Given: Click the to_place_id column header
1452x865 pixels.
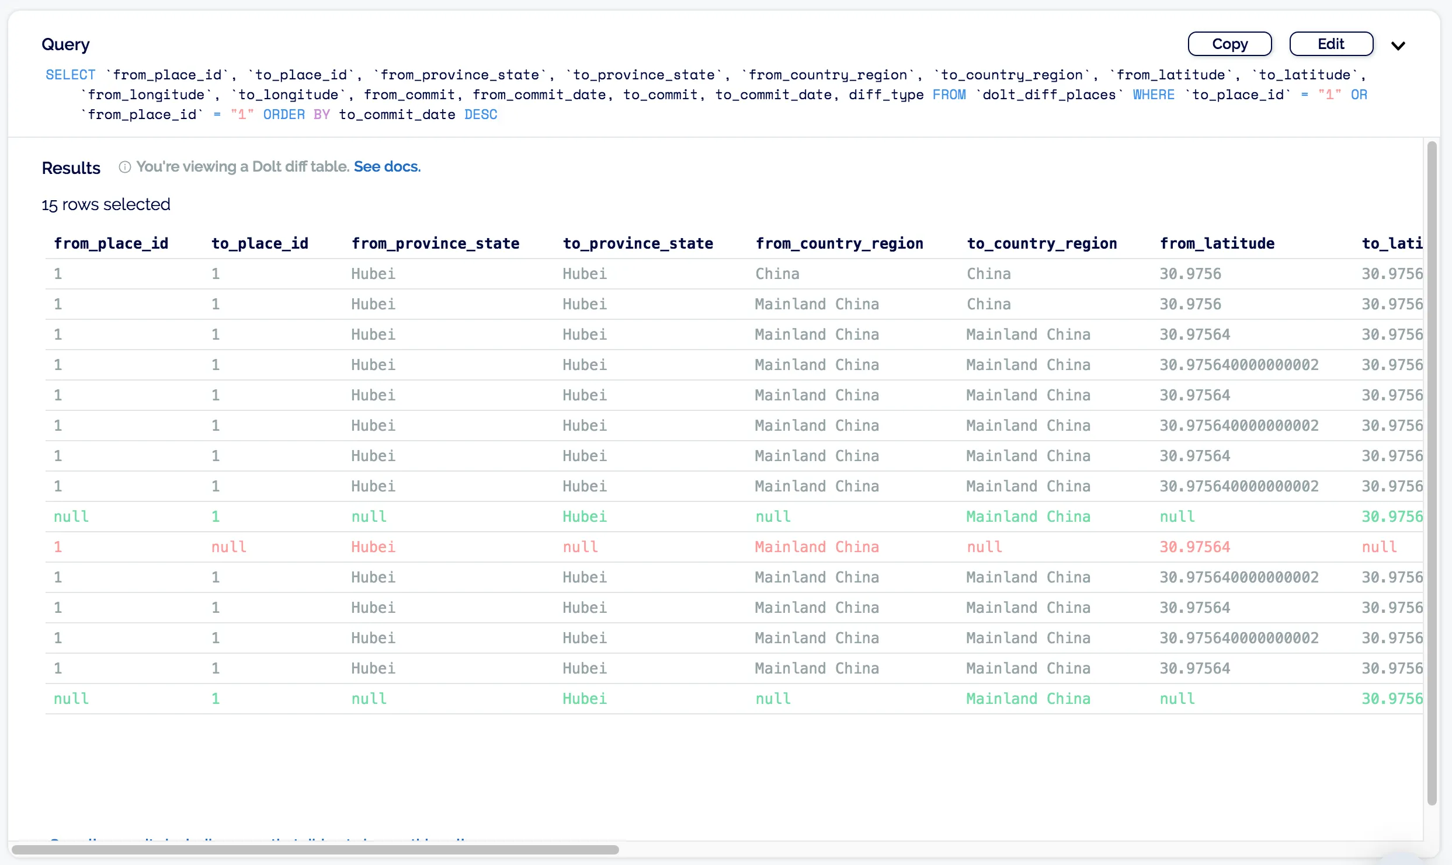Looking at the screenshot, I should point(260,243).
